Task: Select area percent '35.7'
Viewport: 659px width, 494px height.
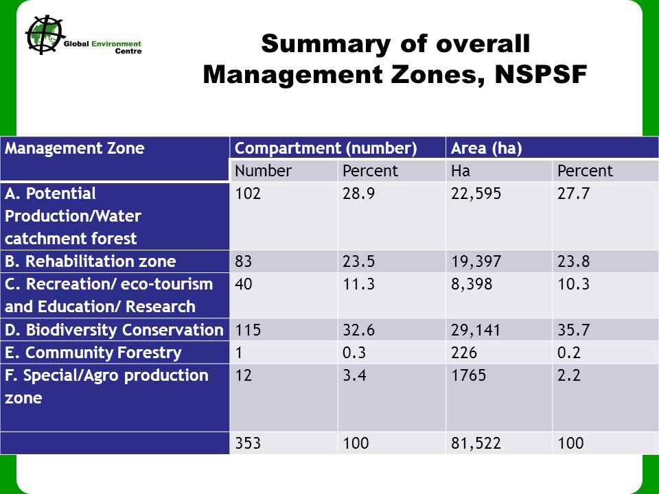Action: (x=574, y=330)
